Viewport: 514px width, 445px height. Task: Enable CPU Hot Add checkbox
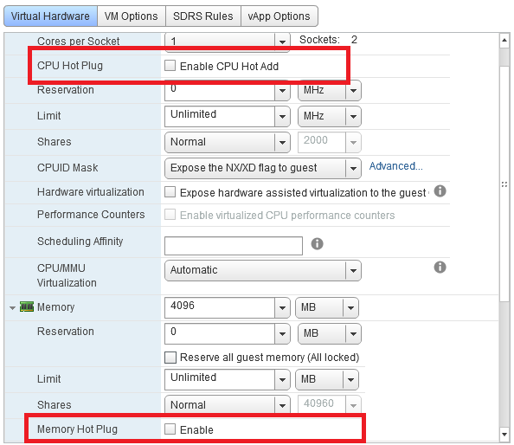(x=170, y=66)
